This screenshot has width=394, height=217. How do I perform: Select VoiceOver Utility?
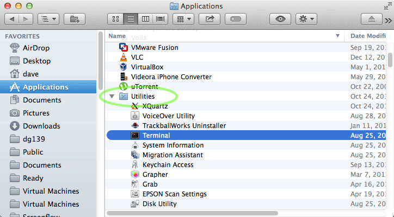(246, 116)
